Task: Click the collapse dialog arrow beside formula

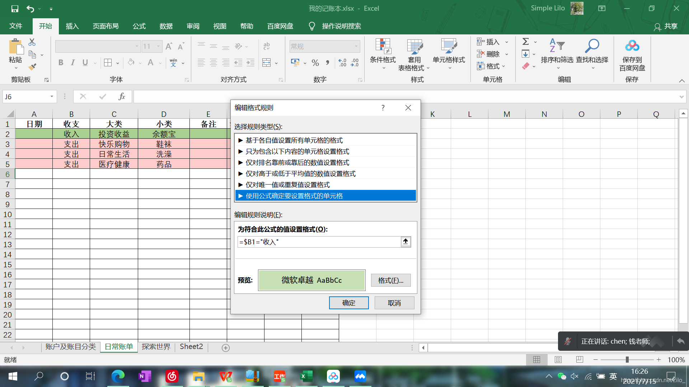Action: click(x=406, y=242)
